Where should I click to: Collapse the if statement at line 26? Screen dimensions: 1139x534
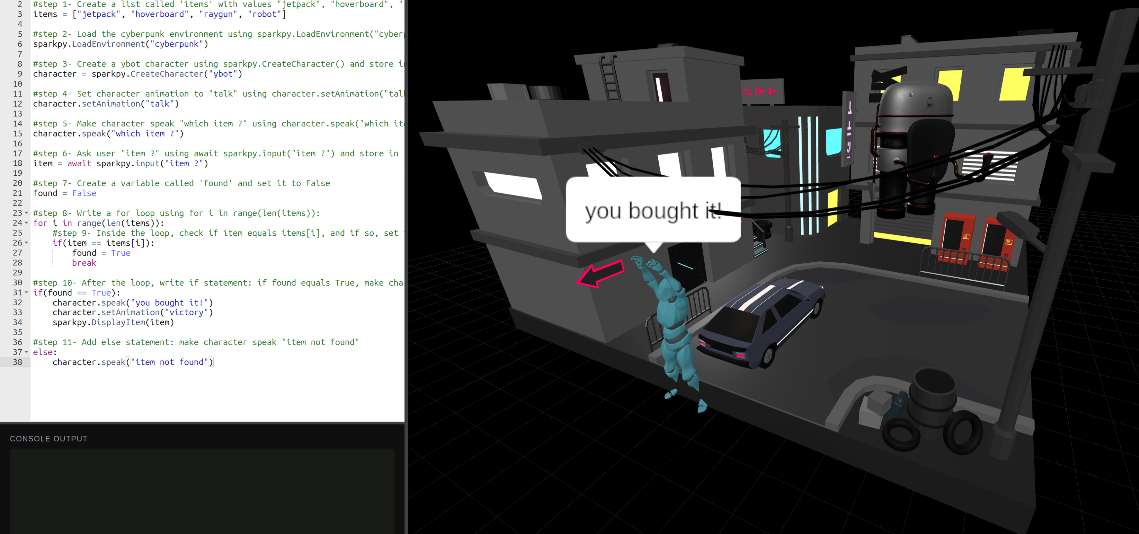click(26, 243)
